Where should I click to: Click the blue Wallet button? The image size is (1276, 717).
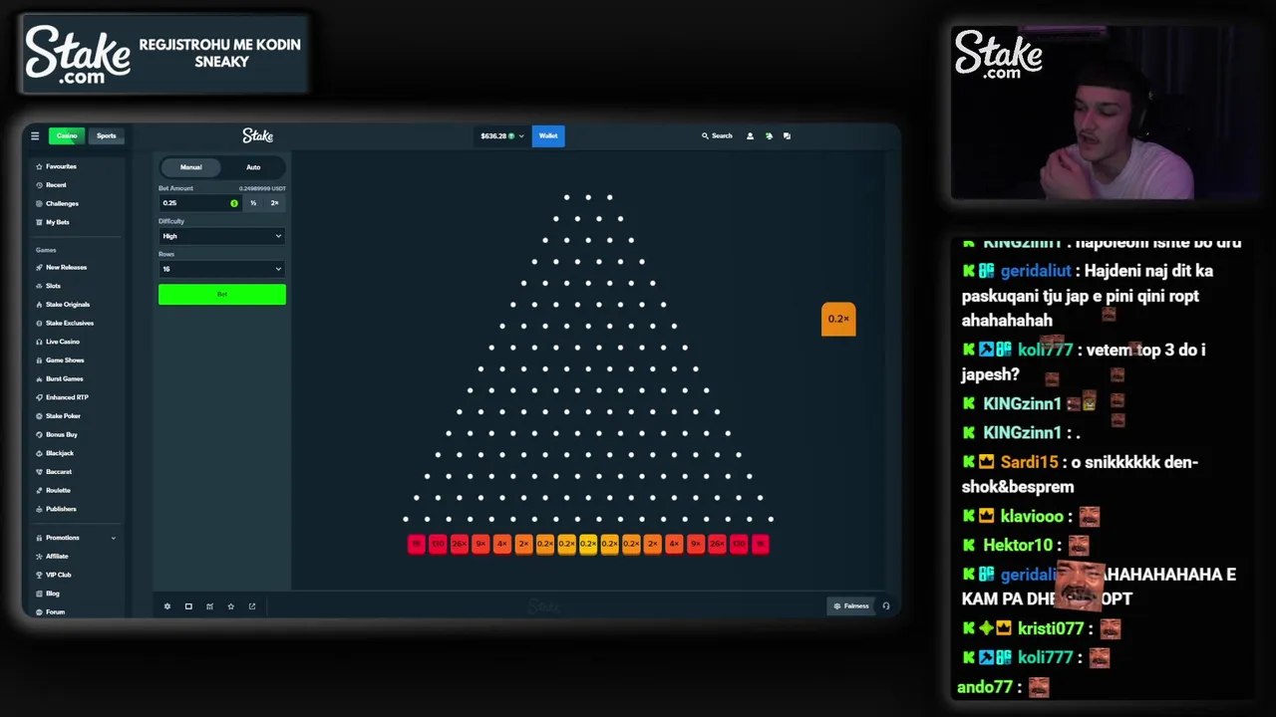(x=548, y=135)
